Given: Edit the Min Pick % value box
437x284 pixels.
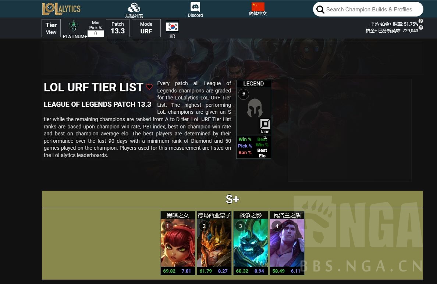Looking at the screenshot, I should [x=95, y=34].
